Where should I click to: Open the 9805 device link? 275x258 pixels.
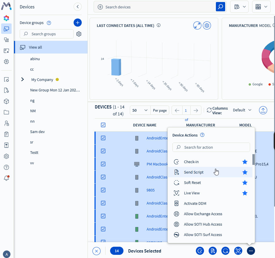pos(151,190)
